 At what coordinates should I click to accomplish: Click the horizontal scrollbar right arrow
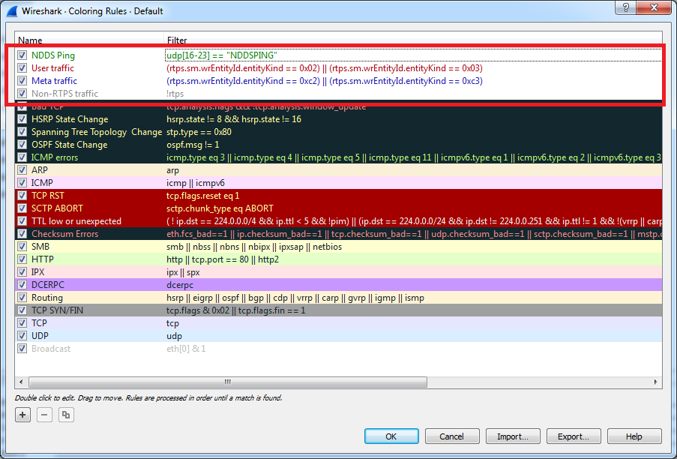655,382
